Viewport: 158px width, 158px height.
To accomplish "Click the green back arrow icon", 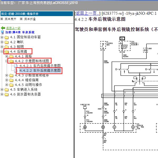I will pos(3,28).
